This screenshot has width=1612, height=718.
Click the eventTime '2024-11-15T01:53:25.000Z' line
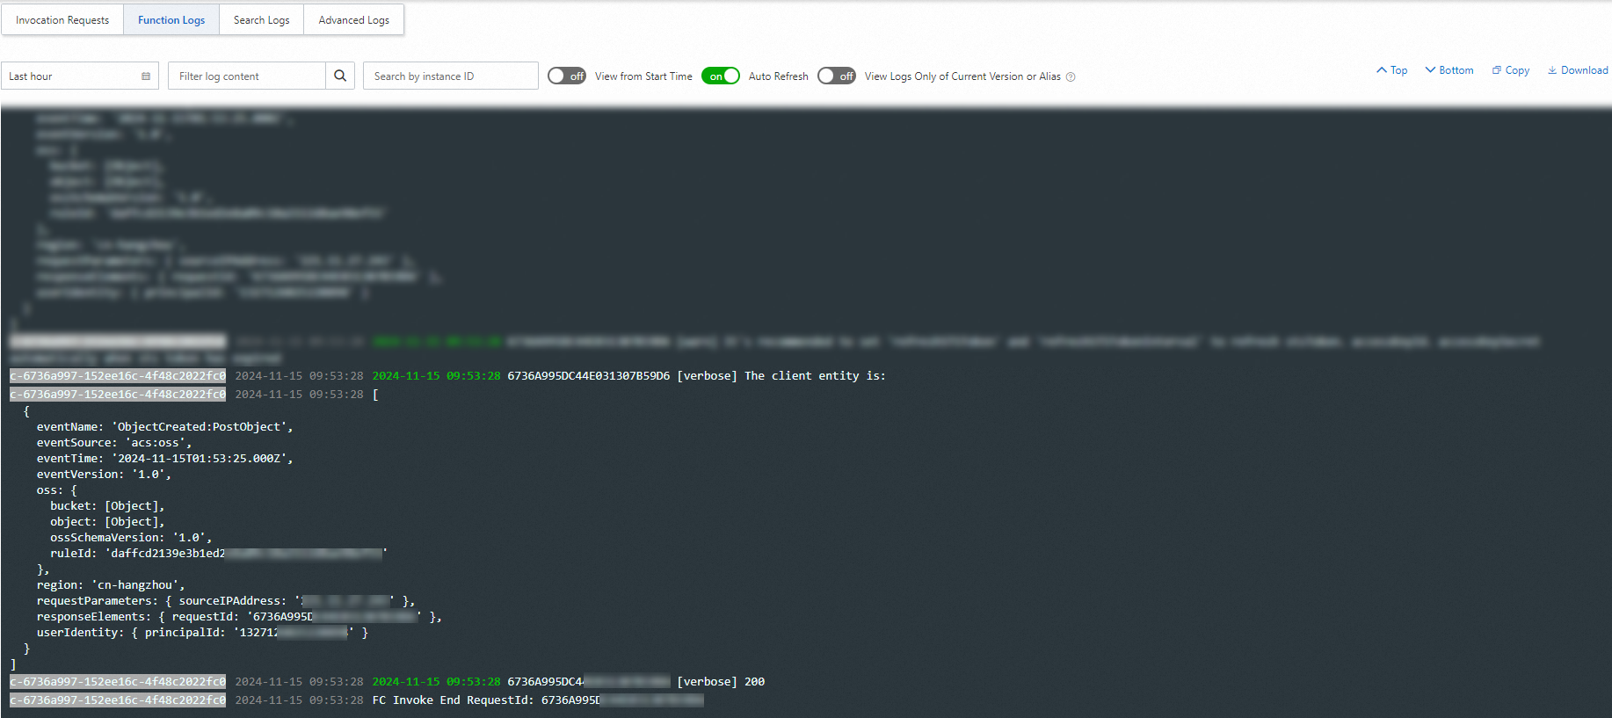tap(164, 459)
